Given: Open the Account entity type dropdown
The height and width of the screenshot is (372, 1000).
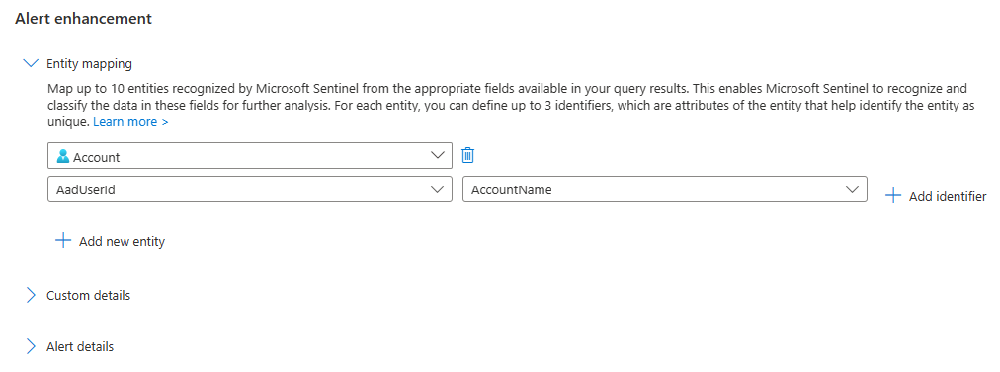Looking at the screenshot, I should [x=250, y=156].
